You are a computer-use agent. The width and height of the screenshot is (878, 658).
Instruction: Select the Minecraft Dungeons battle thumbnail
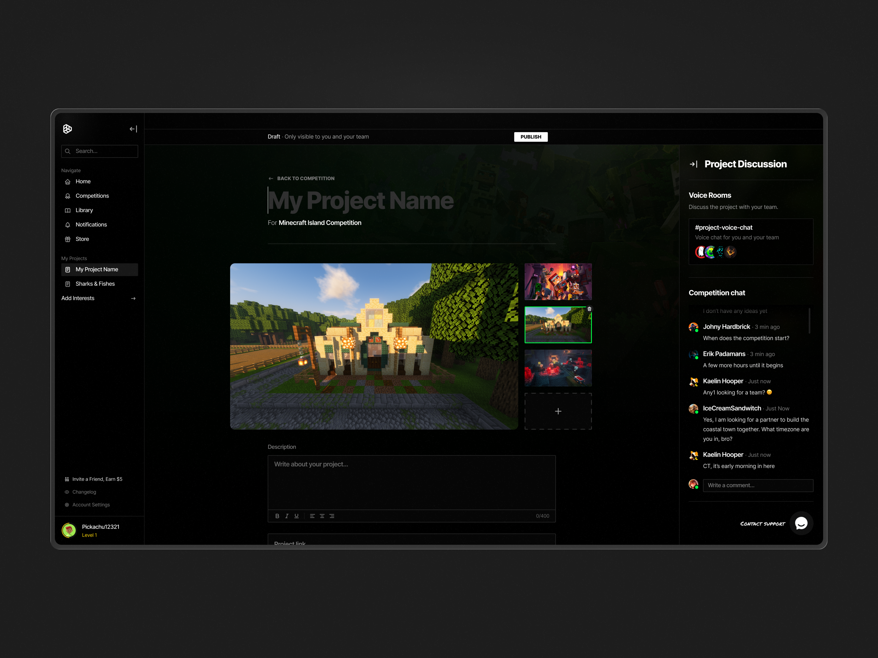coord(558,281)
